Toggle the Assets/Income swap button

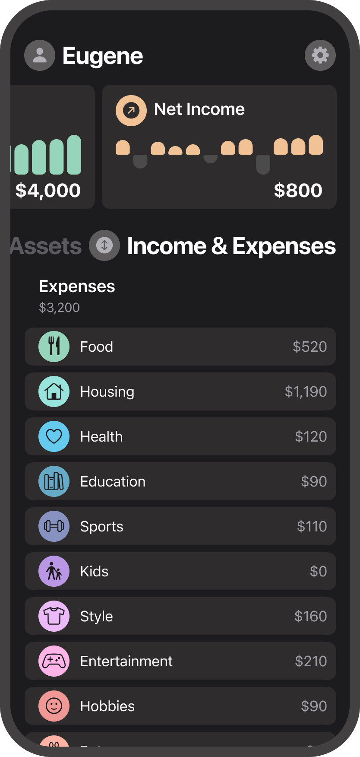(104, 245)
